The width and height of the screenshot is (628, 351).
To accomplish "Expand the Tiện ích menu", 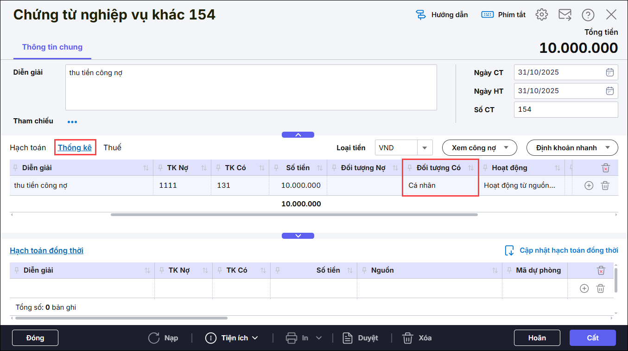I will coord(231,338).
